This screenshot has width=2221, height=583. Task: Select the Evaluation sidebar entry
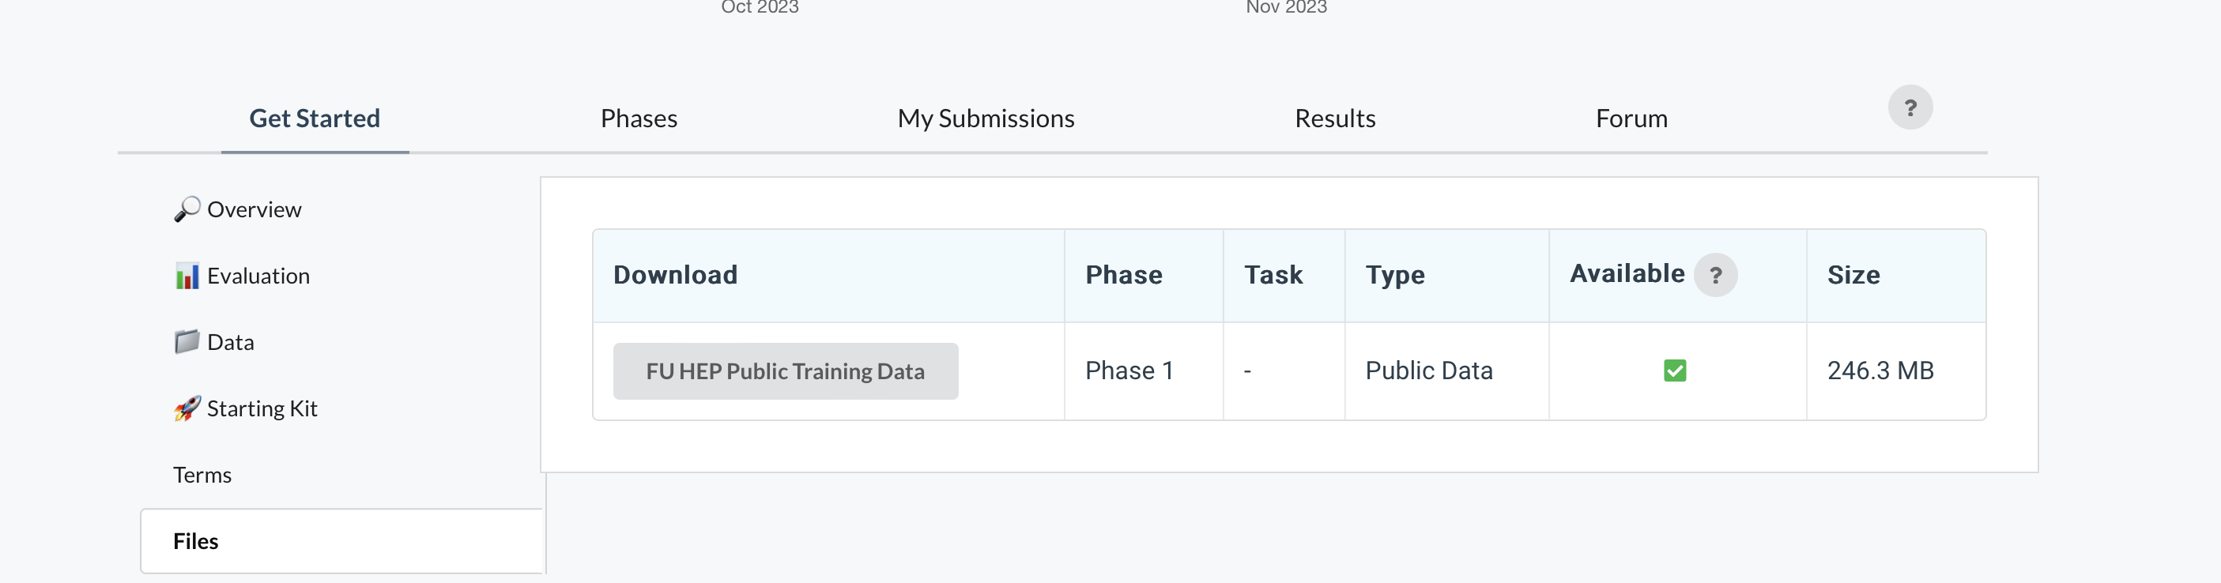[x=258, y=276]
